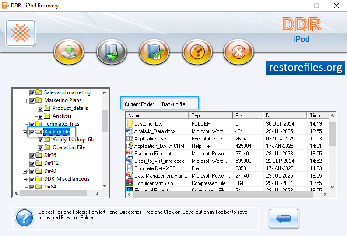Viewport: 347px width, 236px height.
Task: Select Application.exe file name row
Action: click(x=150, y=139)
